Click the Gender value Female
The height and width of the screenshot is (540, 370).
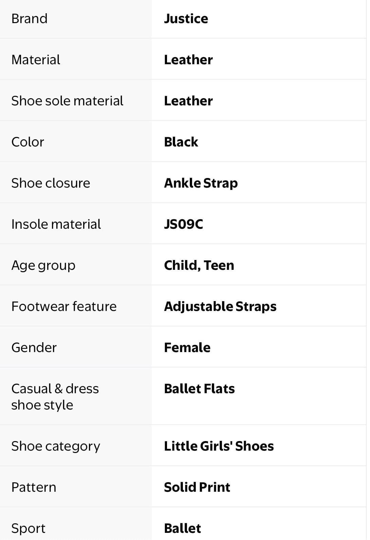coord(187,348)
